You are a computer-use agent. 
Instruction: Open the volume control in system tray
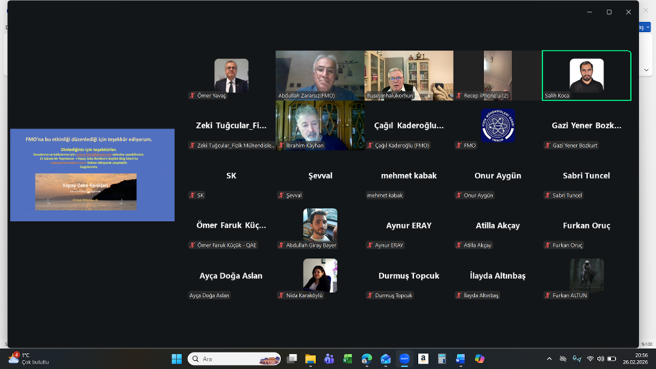click(600, 359)
